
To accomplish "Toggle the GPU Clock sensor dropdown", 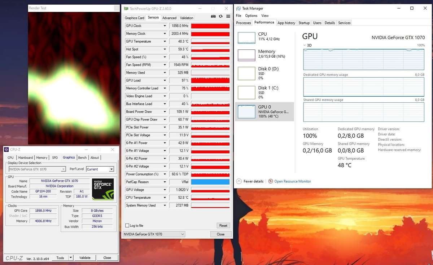I will 165,26.
